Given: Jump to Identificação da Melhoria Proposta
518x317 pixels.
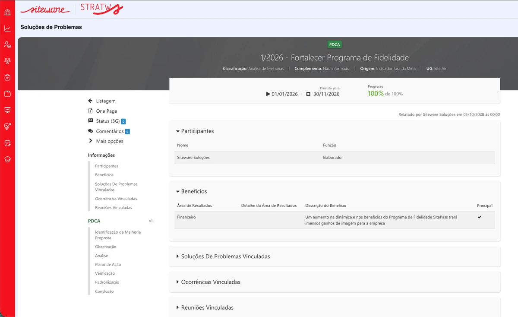Looking at the screenshot, I should 118,235.
